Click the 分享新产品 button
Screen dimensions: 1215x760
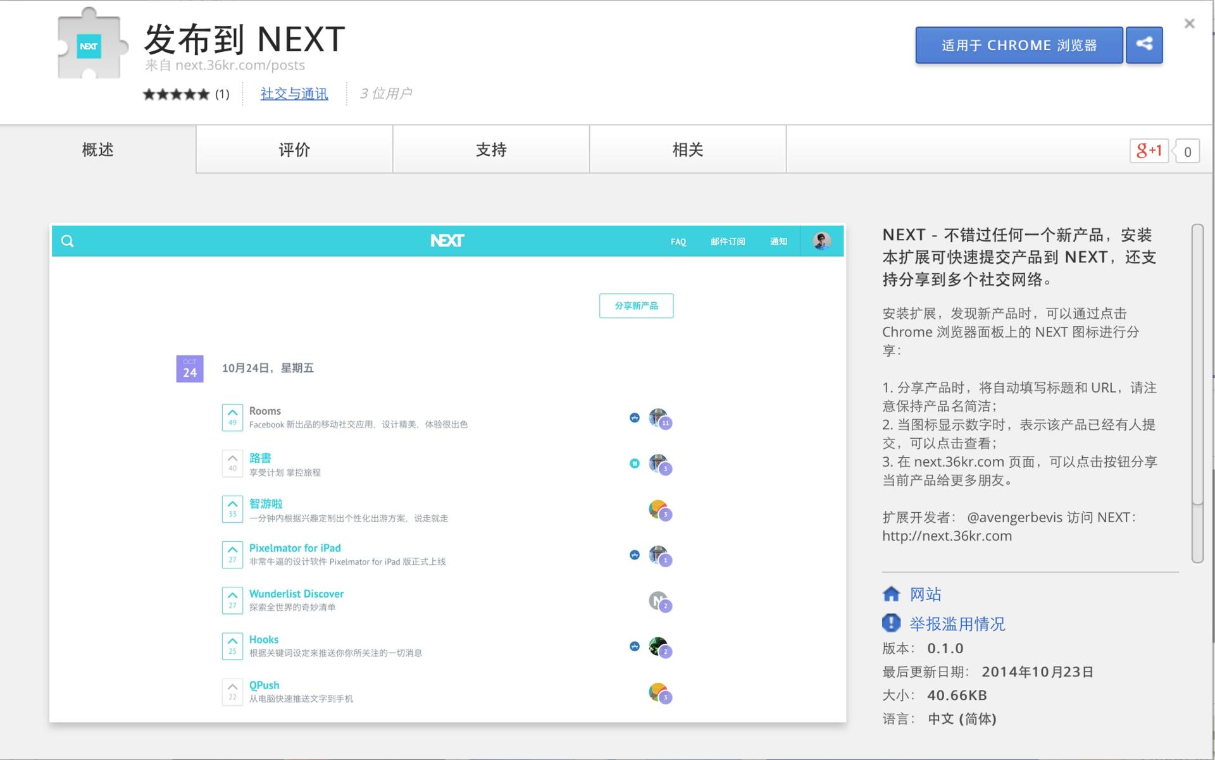click(636, 306)
